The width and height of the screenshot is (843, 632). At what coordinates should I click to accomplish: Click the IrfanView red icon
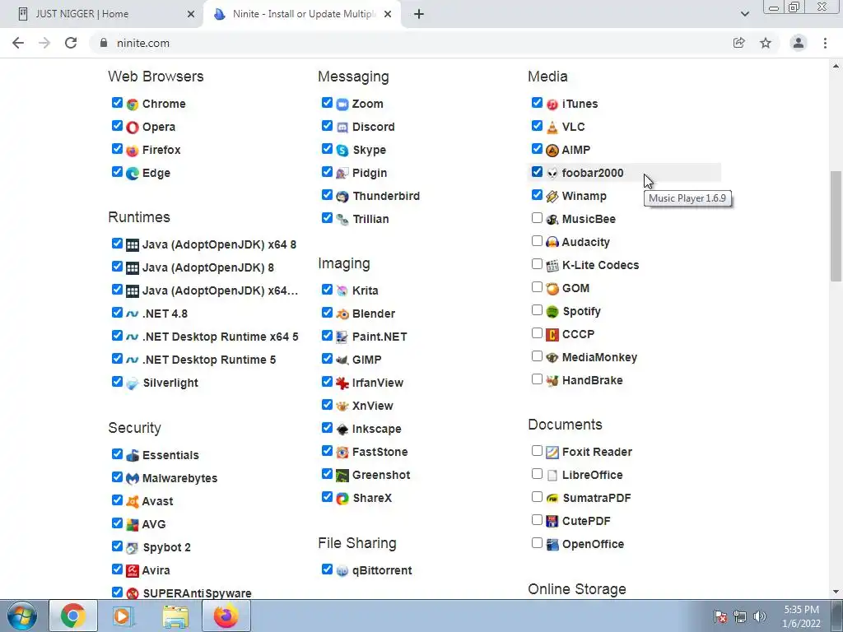tap(342, 383)
